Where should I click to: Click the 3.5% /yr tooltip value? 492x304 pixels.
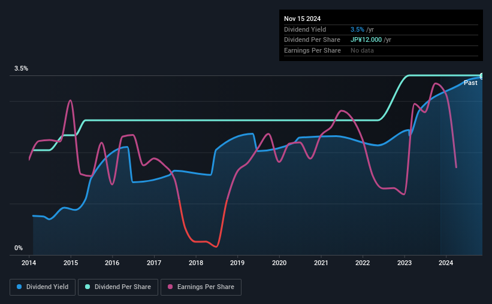pos(363,29)
